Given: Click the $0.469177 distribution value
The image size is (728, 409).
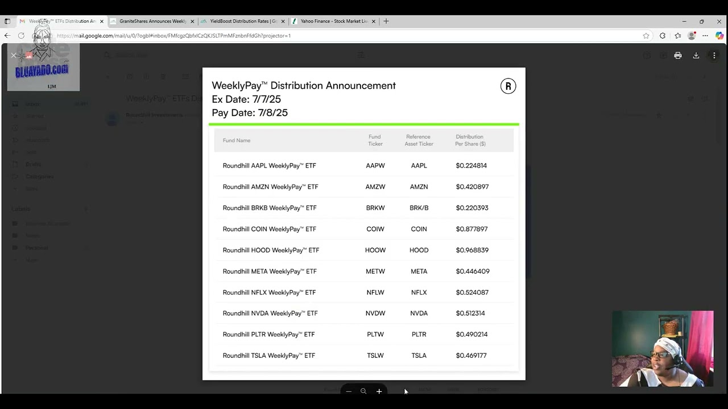Looking at the screenshot, I should pyautogui.click(x=471, y=356).
